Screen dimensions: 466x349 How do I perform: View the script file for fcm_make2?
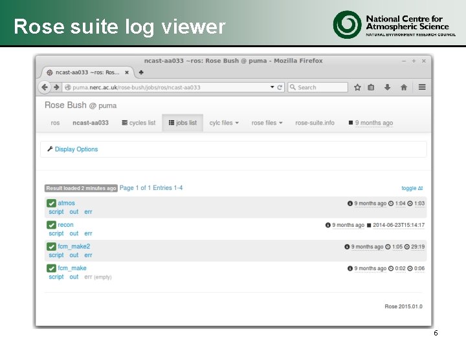[56, 255]
